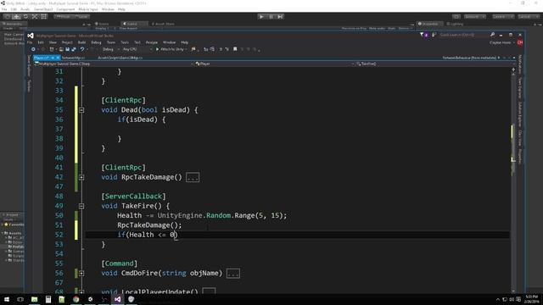This screenshot has width=543, height=305.
Task: Collapse the Dead method outline
Action: 81,110
